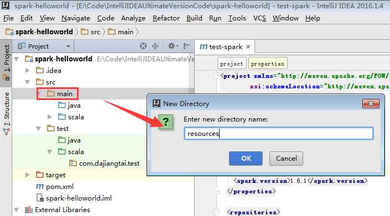390x216 pixels.
Task: Click the properties breadcrumb in editor
Action: 268,64
